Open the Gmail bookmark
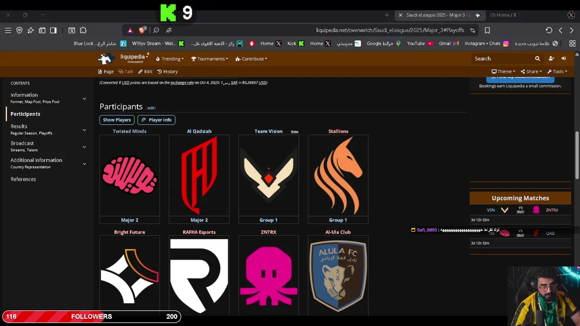 [x=449, y=43]
